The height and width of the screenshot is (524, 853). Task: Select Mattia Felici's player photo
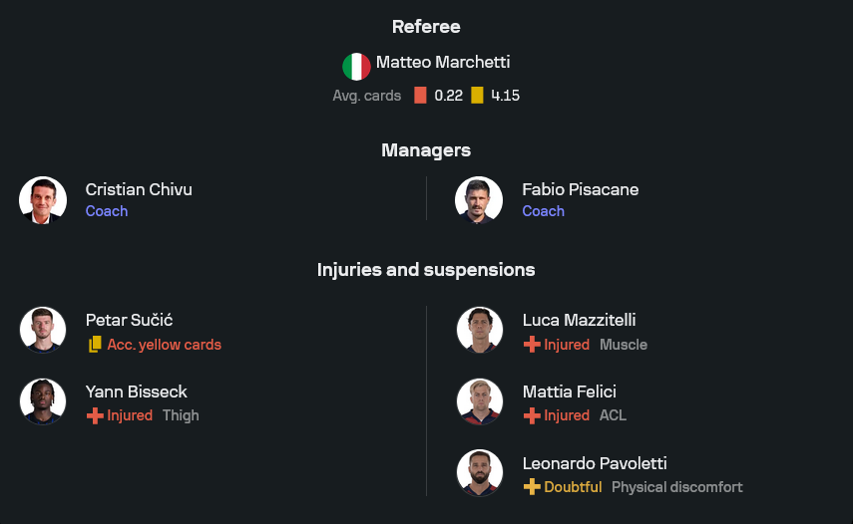click(x=479, y=402)
